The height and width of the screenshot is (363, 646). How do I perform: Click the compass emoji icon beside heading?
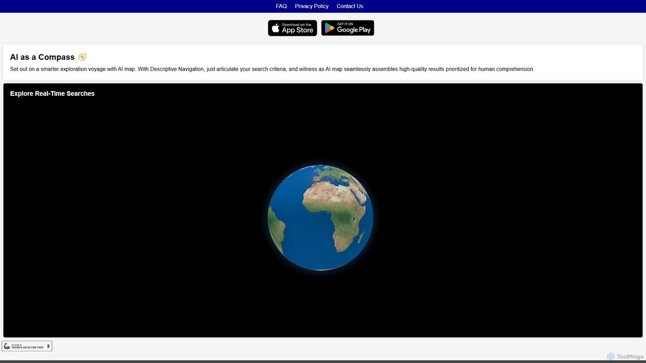pos(82,57)
